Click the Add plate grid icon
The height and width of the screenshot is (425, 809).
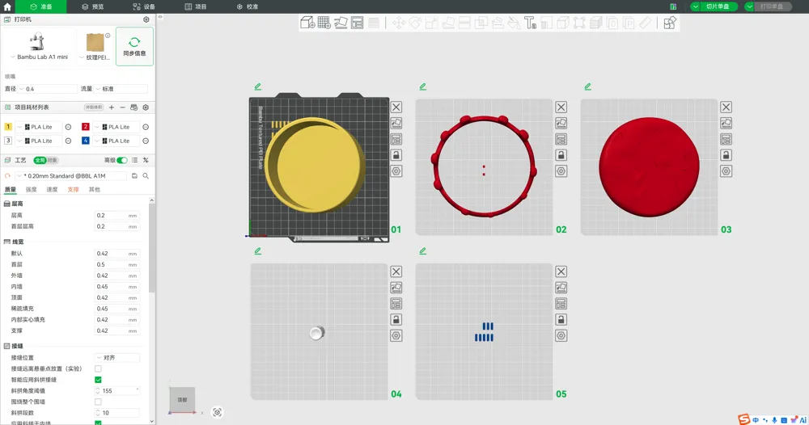324,23
